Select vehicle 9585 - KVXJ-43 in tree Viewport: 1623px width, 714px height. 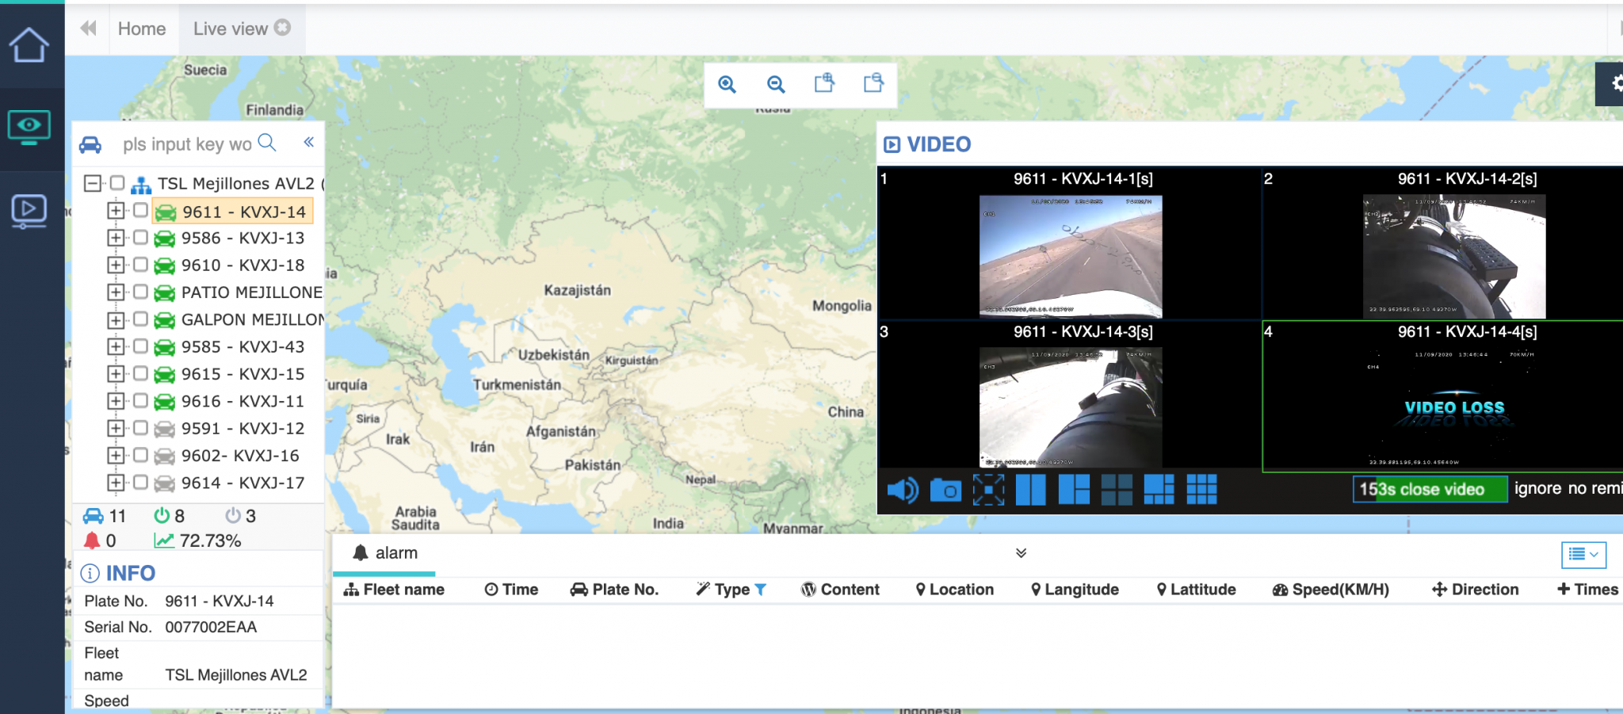(242, 347)
